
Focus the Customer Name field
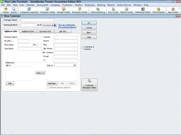pos(37,20)
